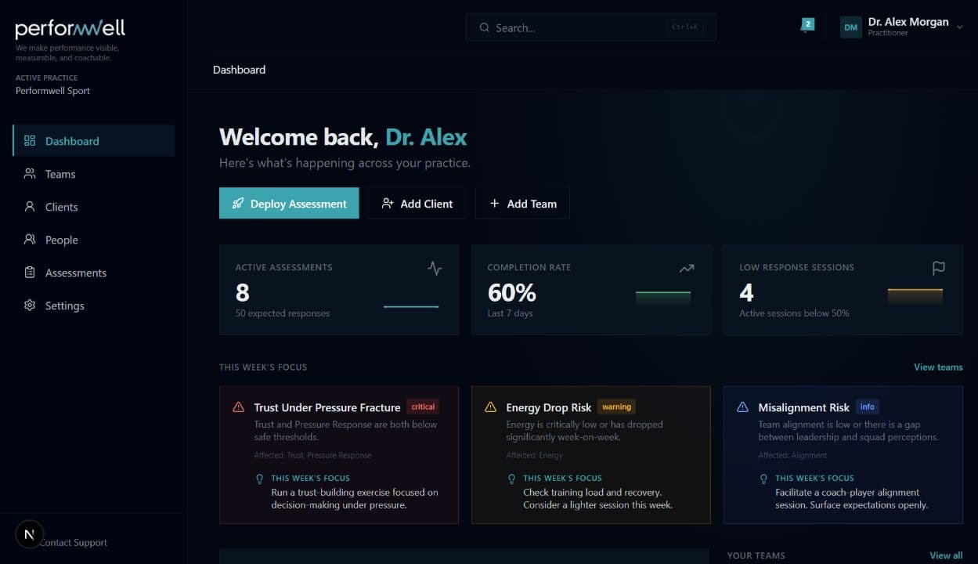Click the Active Assessments teal sparkline
Screen dimensions: 978x564
[x=411, y=306]
